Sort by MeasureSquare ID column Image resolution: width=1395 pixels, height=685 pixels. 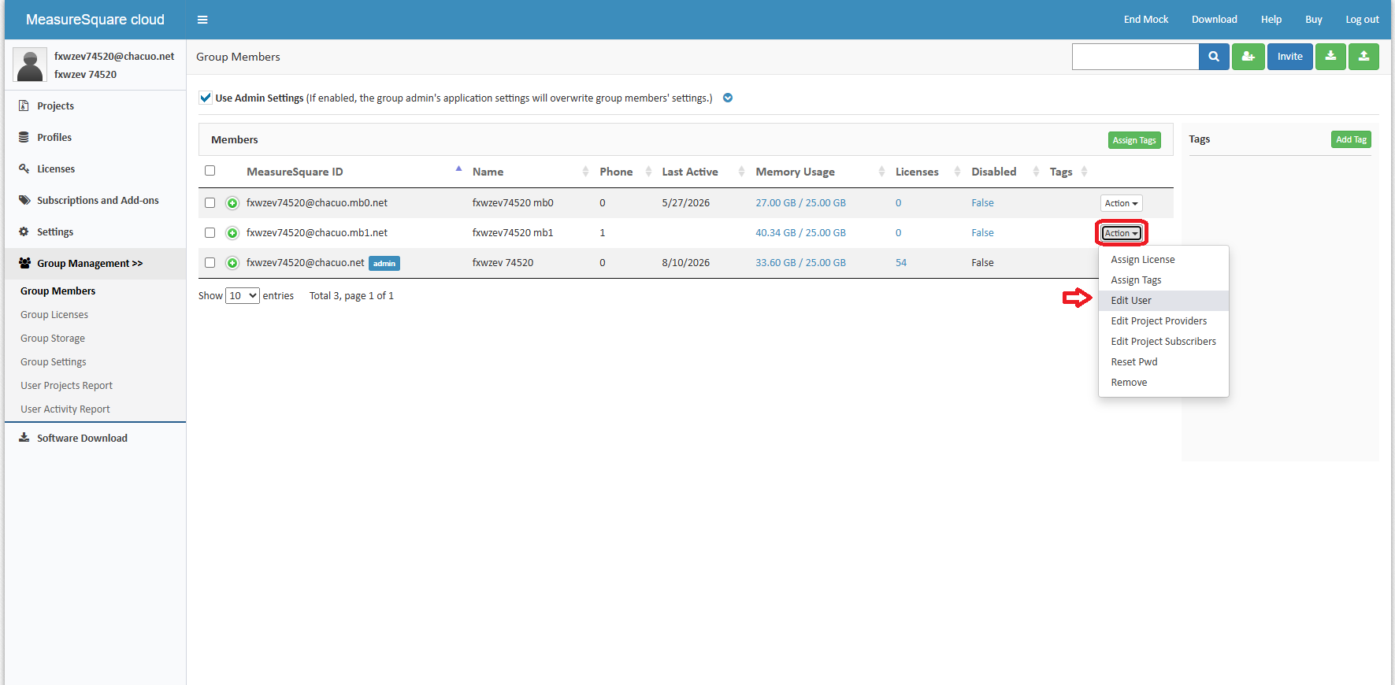295,172
